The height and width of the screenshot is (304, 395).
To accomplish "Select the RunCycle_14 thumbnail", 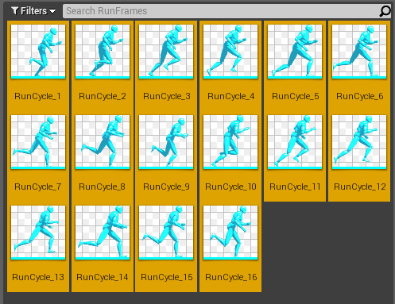I will pyautogui.click(x=103, y=233).
